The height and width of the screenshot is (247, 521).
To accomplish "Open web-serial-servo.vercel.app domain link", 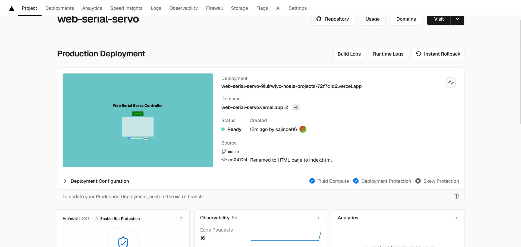I will (x=252, y=107).
